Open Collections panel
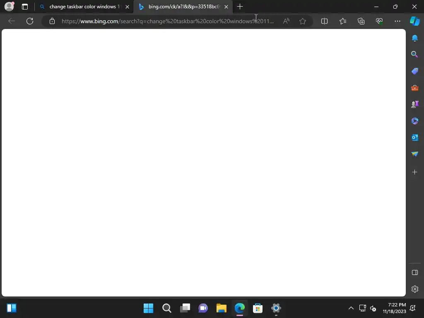The image size is (424, 318). coord(361,21)
